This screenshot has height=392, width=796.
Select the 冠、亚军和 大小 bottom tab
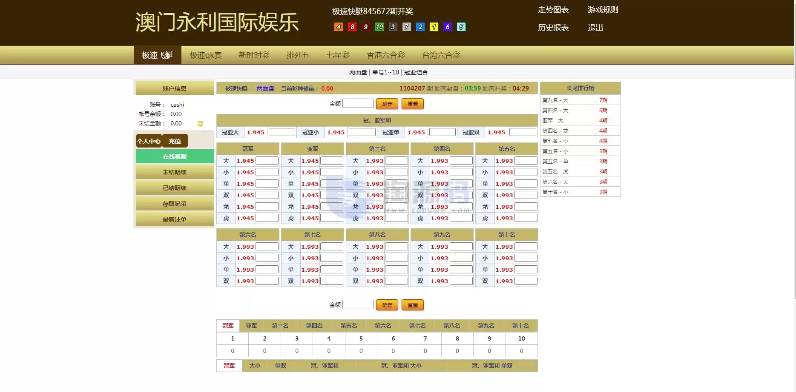[x=401, y=366]
